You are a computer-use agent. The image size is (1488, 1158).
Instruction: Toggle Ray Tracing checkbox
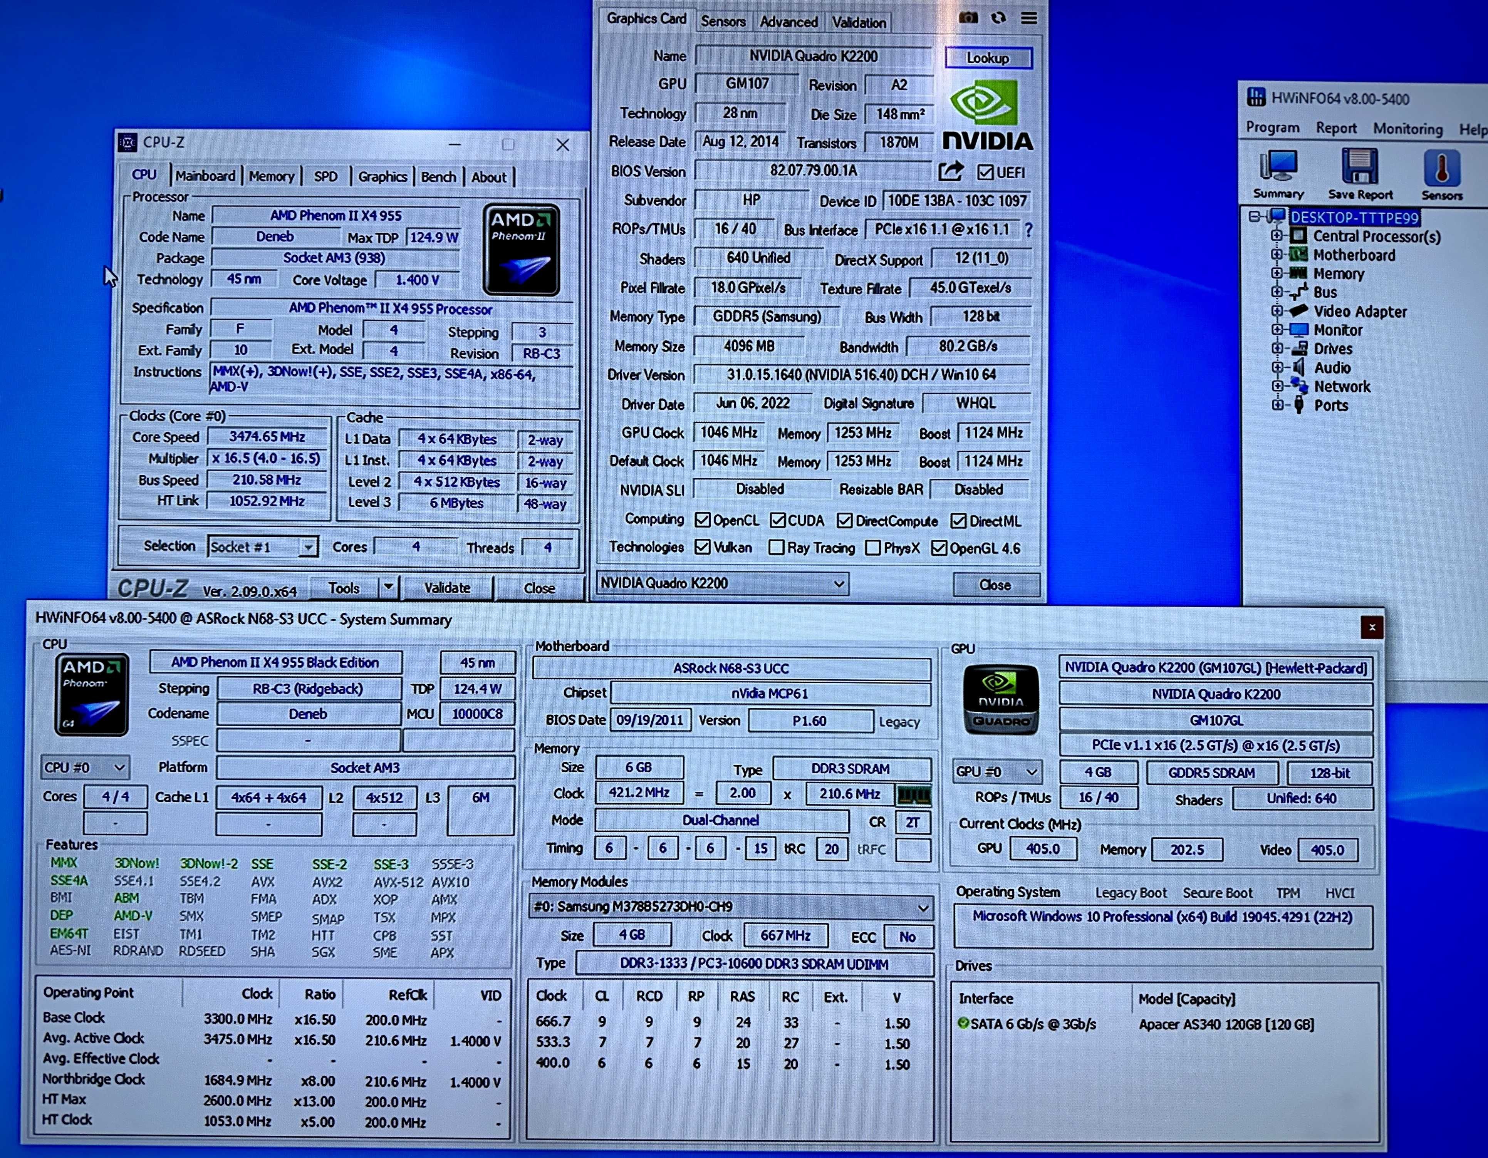776,548
